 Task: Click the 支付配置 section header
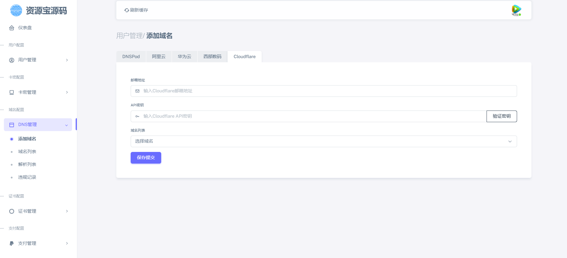[16, 228]
